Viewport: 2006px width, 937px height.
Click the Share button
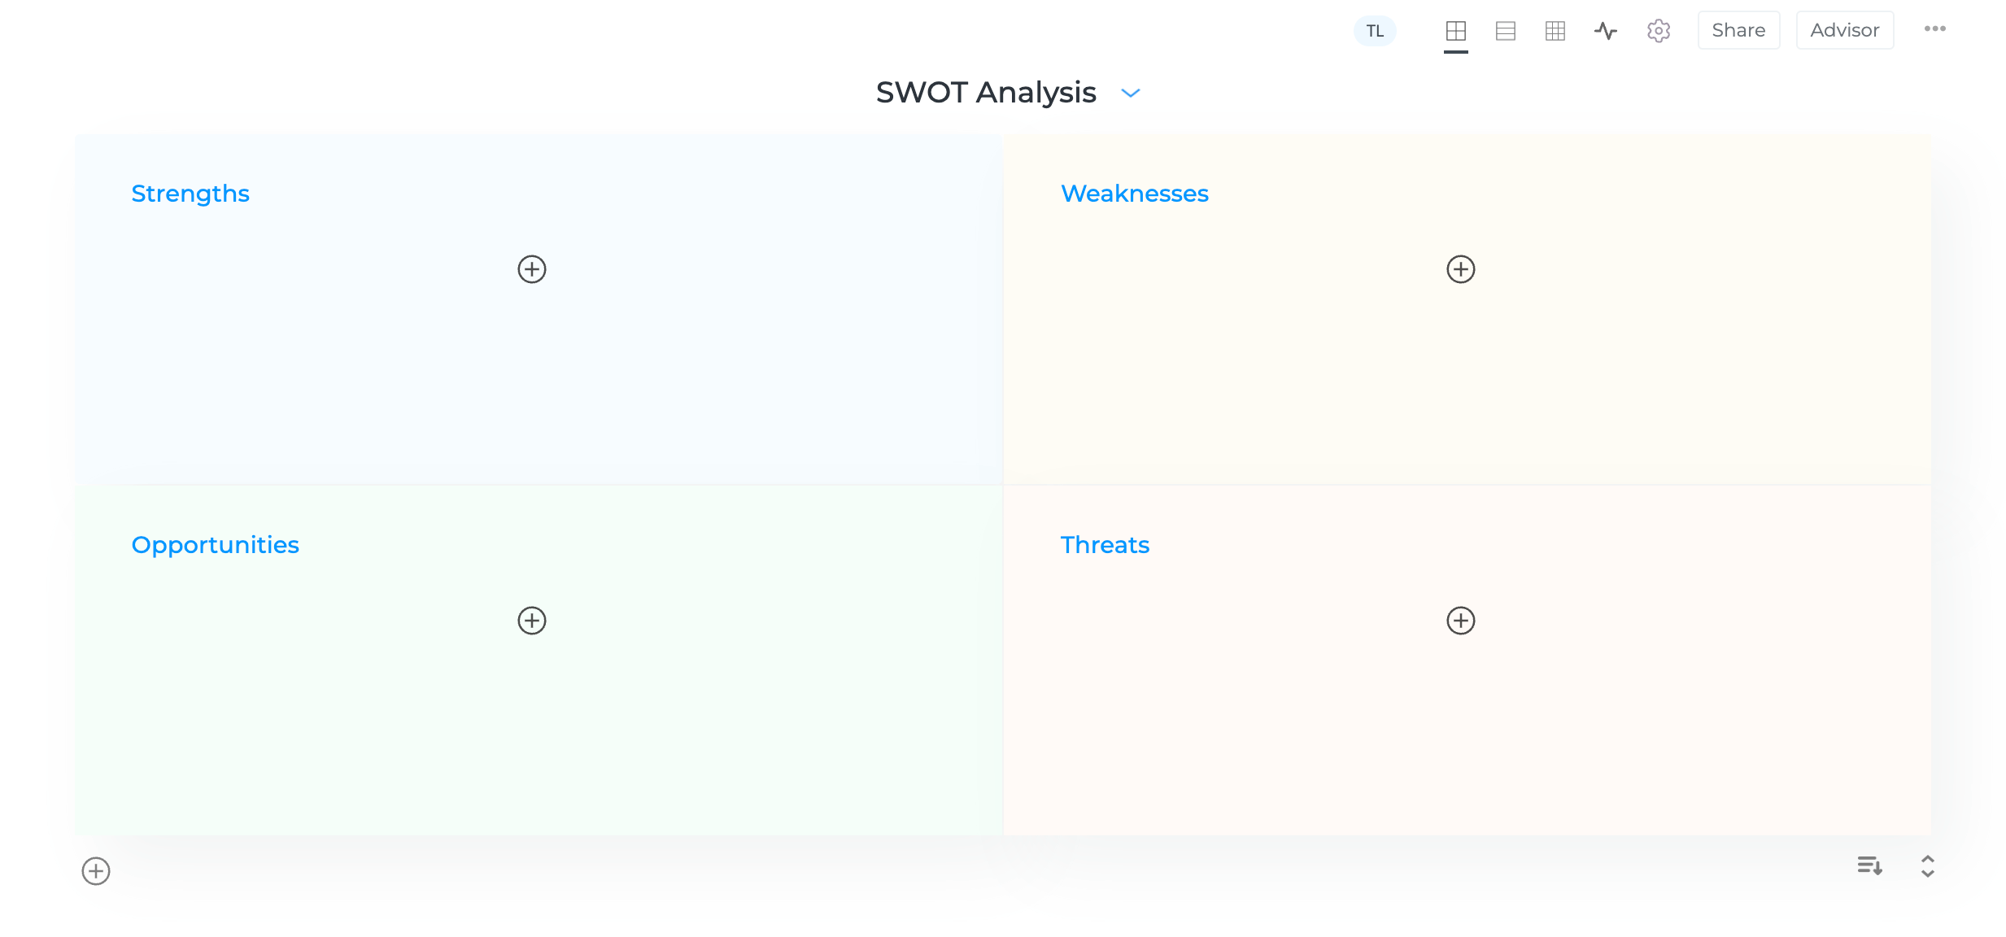click(x=1738, y=29)
